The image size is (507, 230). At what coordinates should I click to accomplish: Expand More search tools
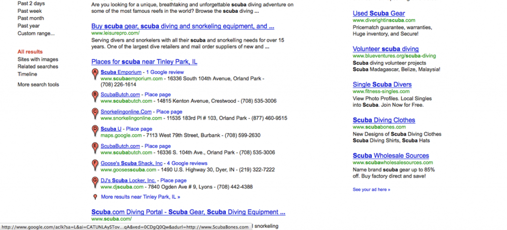[38, 85]
